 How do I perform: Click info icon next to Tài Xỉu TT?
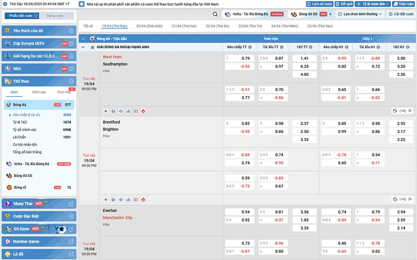[281, 47]
